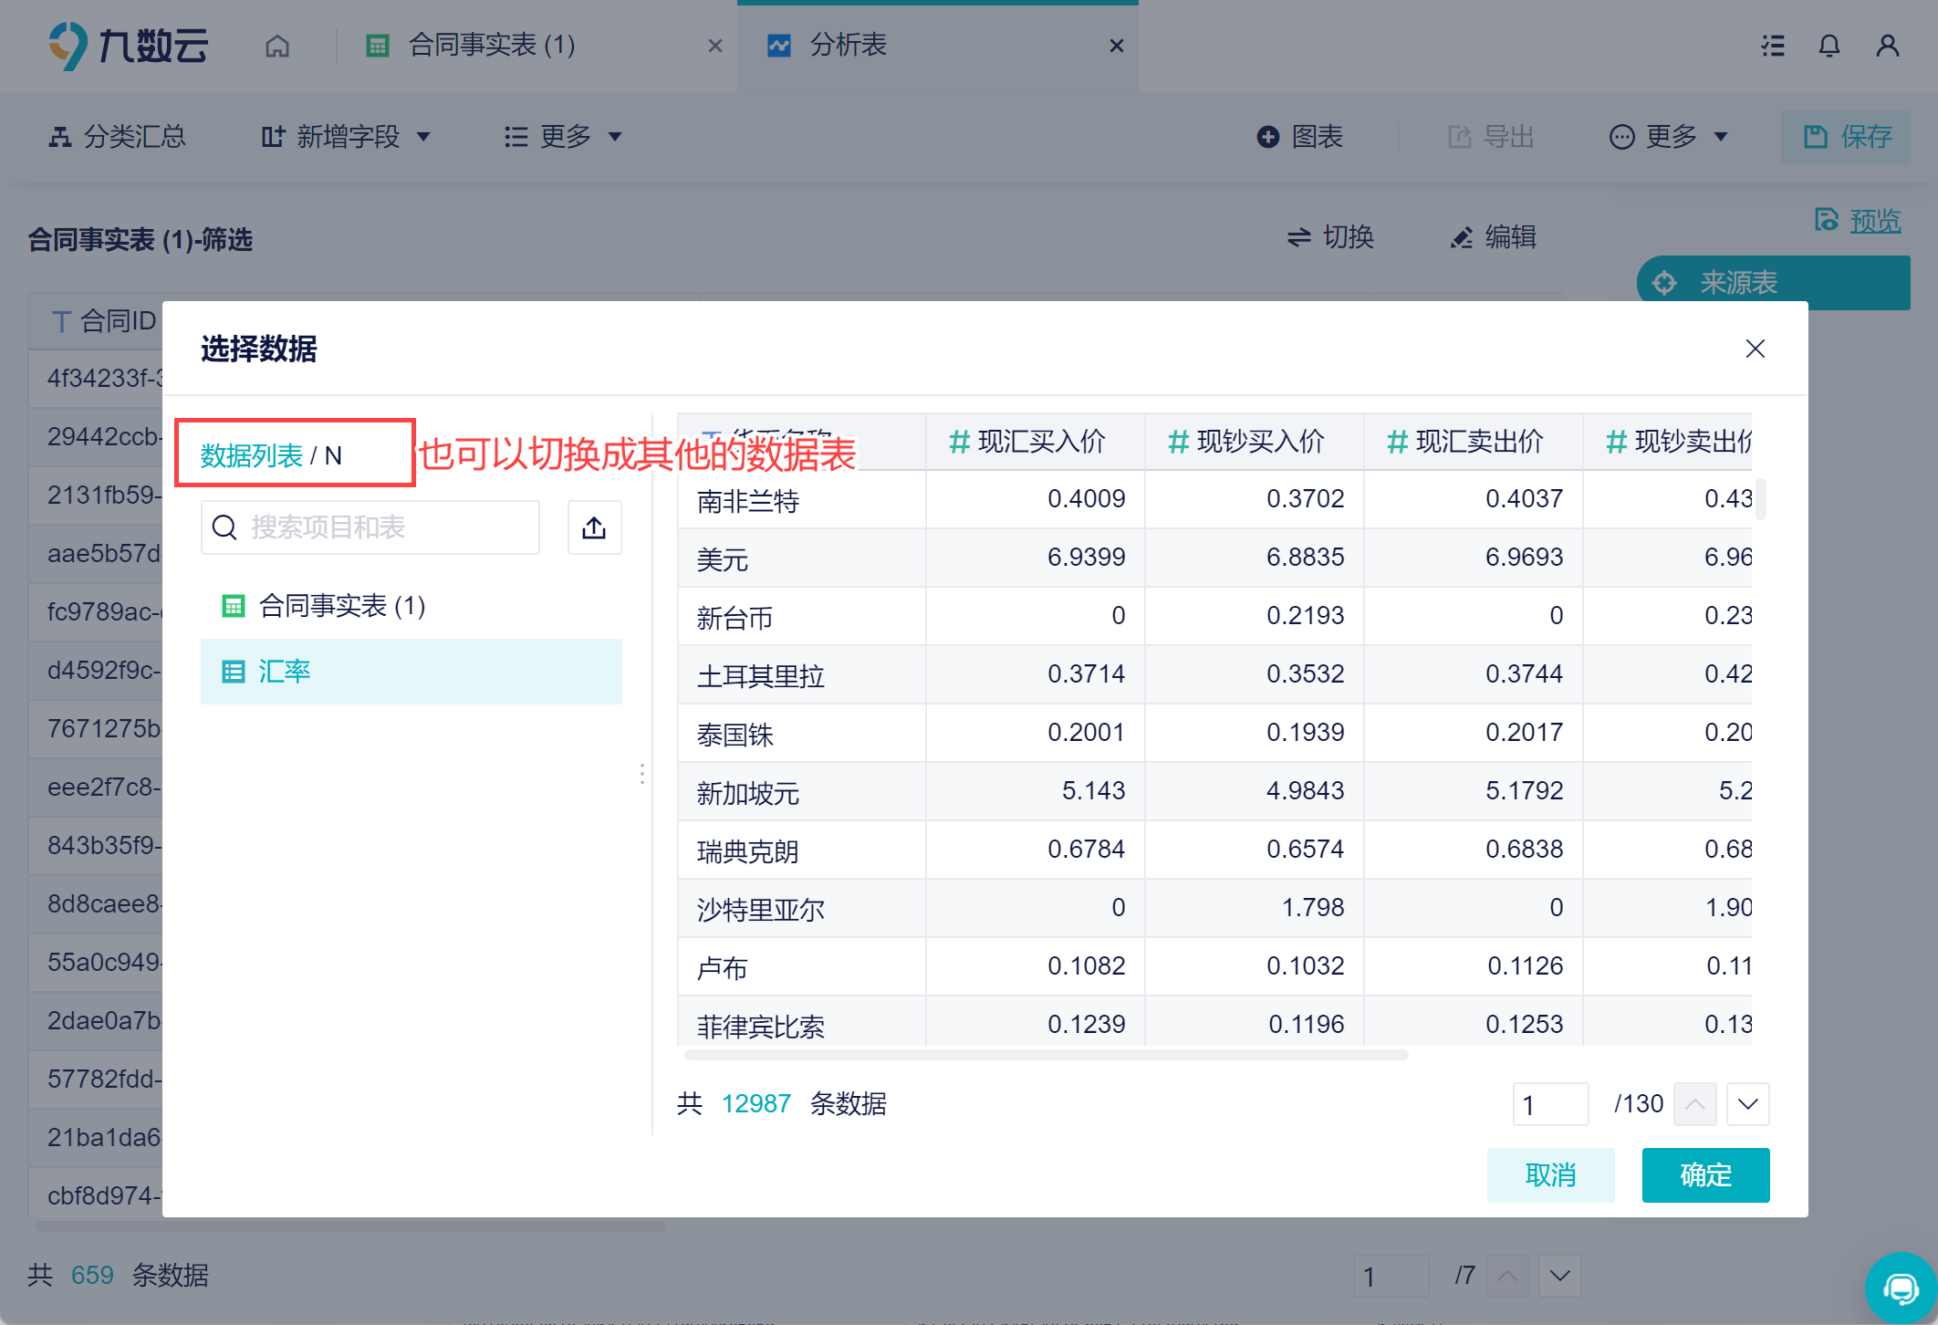Select 合同事实表 (1) in the data list

(x=342, y=606)
